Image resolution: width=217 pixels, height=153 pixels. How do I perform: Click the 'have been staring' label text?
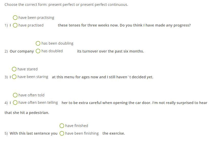click(33, 77)
